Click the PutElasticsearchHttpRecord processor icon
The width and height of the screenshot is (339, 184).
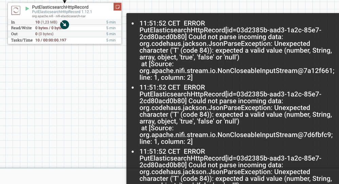16,11
